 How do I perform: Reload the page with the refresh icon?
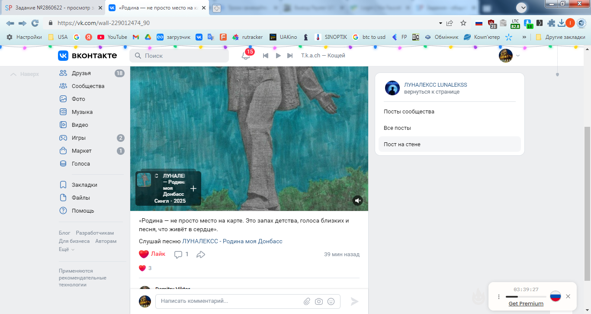click(x=35, y=23)
